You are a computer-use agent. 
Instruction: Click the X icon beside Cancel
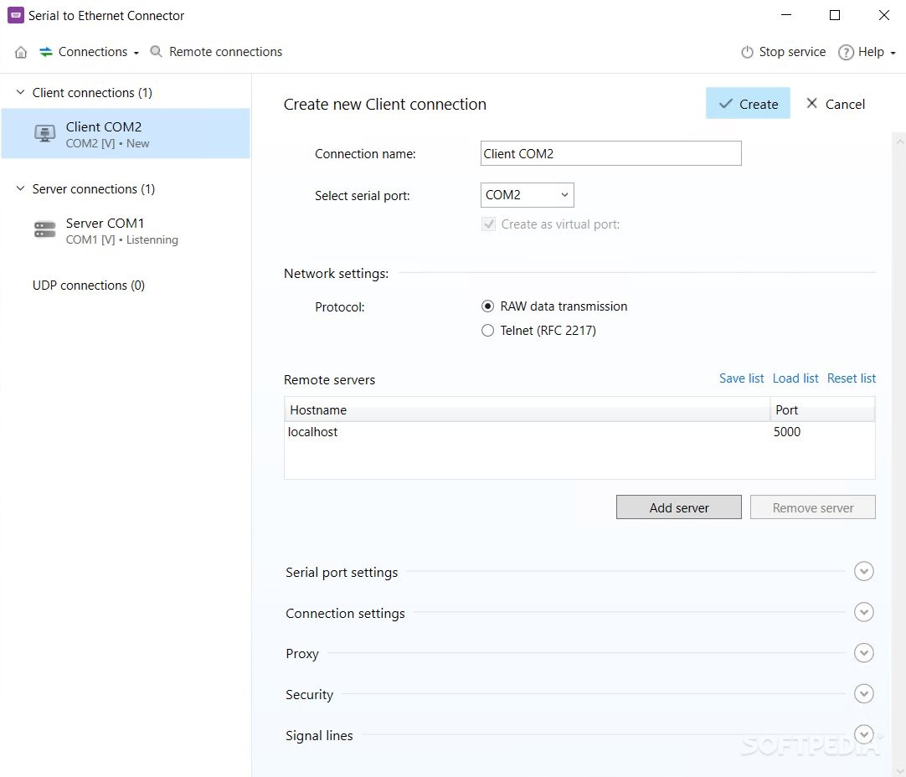point(812,104)
